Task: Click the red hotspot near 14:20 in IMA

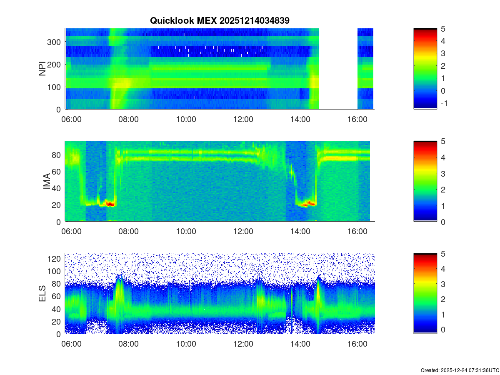Action: tap(310, 203)
